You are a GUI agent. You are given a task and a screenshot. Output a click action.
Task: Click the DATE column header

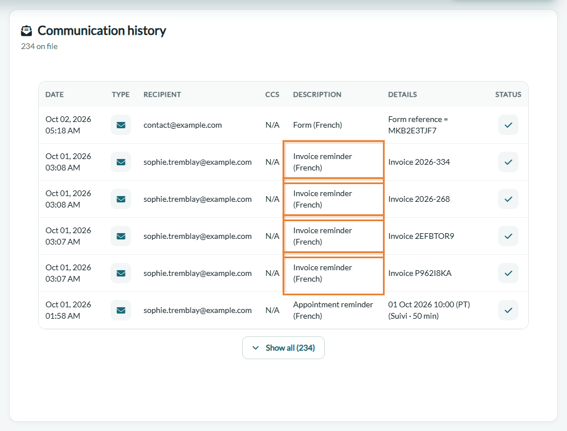click(x=55, y=95)
